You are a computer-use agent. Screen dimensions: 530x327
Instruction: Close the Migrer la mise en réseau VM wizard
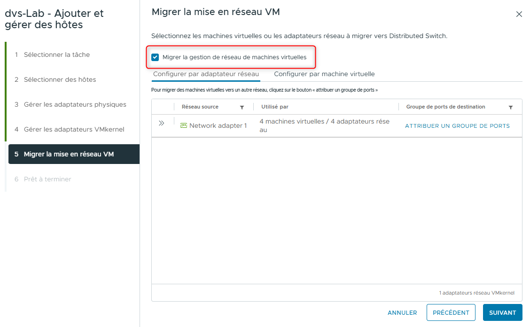tap(519, 14)
